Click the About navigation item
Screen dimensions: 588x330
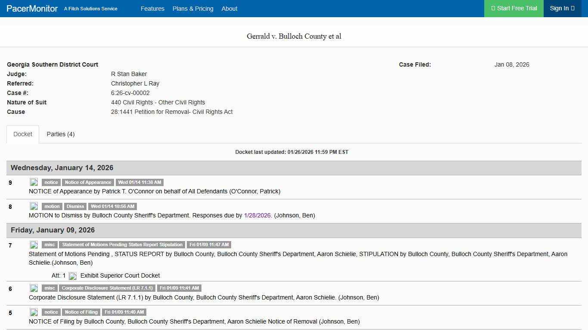pyautogui.click(x=229, y=9)
